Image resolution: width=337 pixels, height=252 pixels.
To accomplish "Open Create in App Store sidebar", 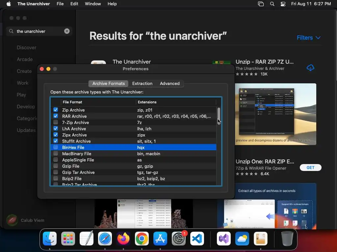I will (24, 71).
